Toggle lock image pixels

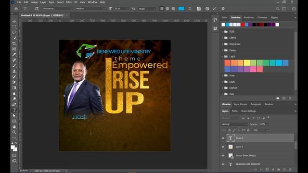[x=234, y=130]
